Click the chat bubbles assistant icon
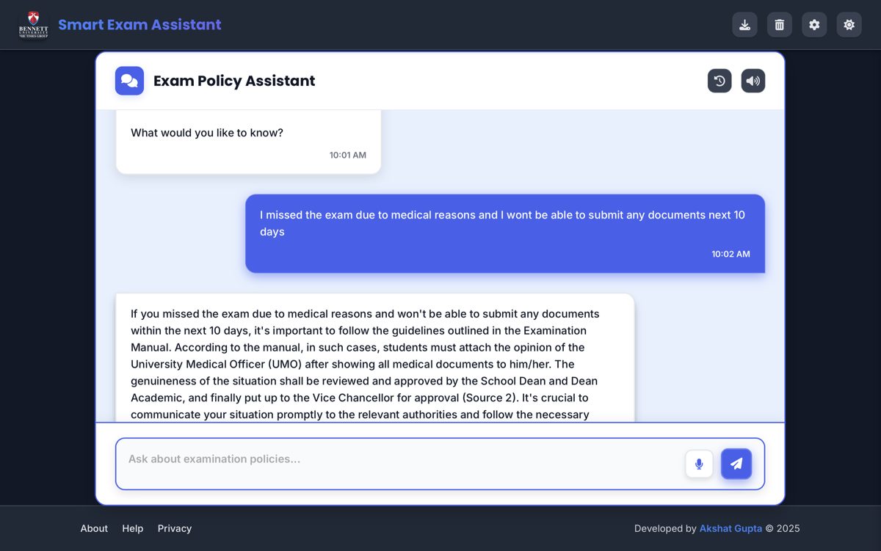This screenshot has width=881, height=551. (x=129, y=81)
